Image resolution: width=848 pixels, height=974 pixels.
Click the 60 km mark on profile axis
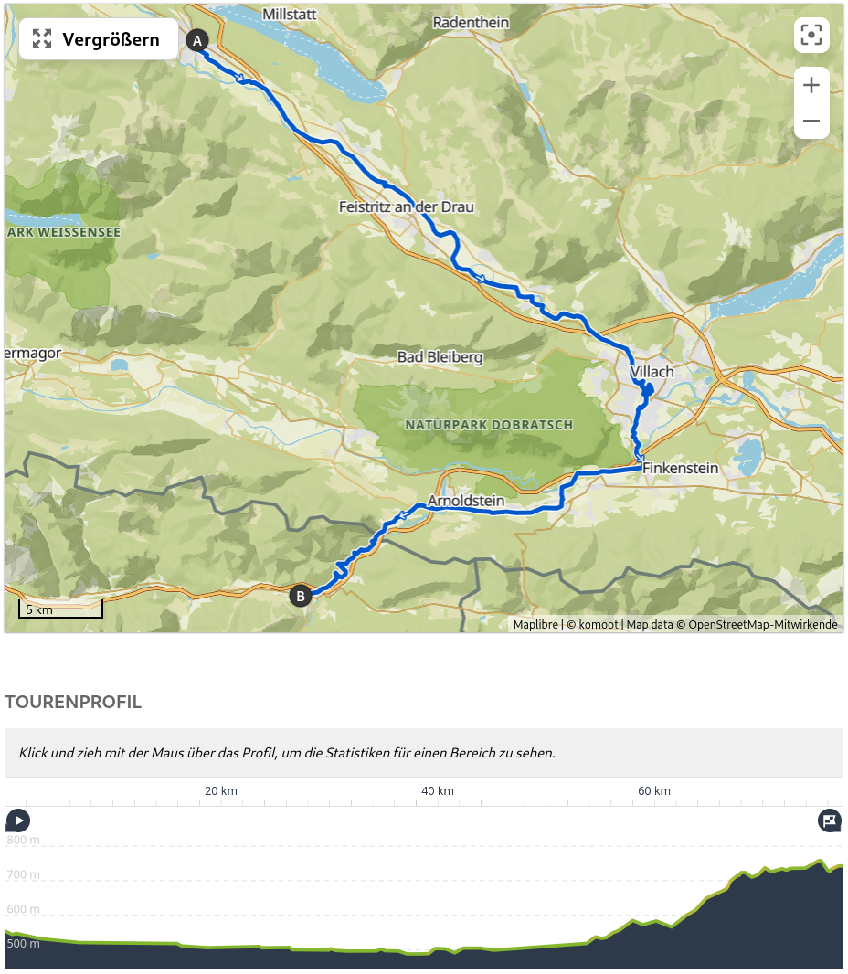(x=654, y=790)
